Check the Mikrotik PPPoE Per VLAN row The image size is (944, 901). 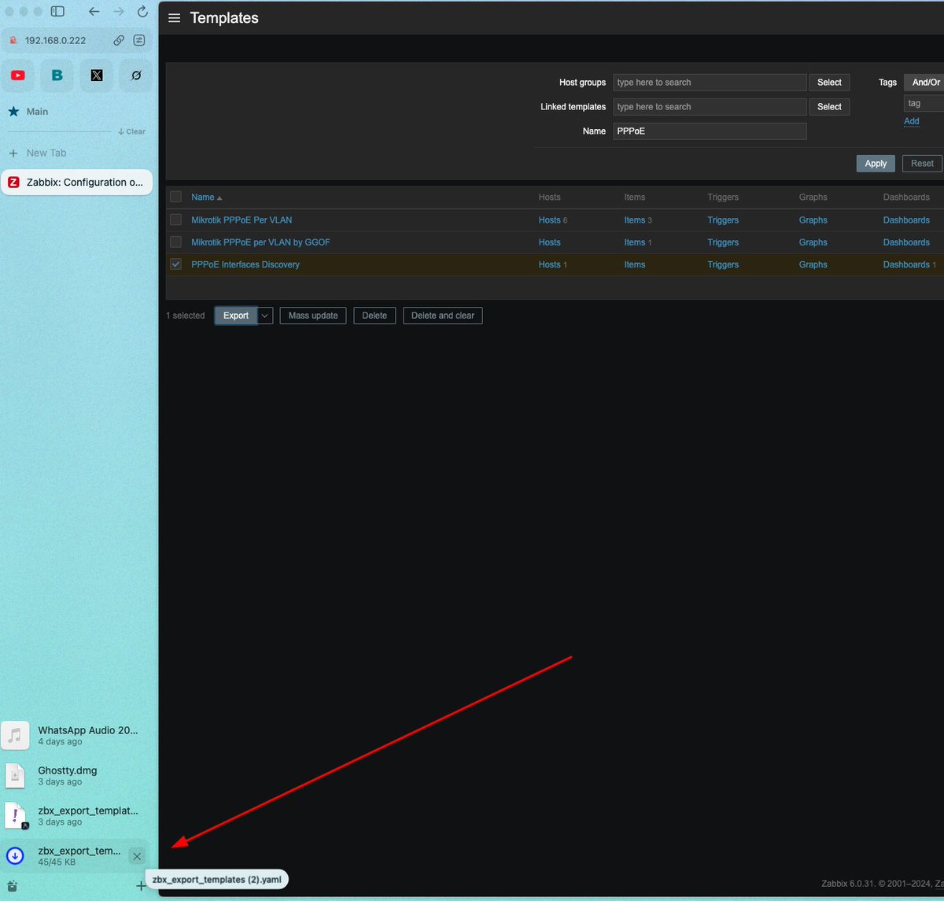click(x=175, y=220)
